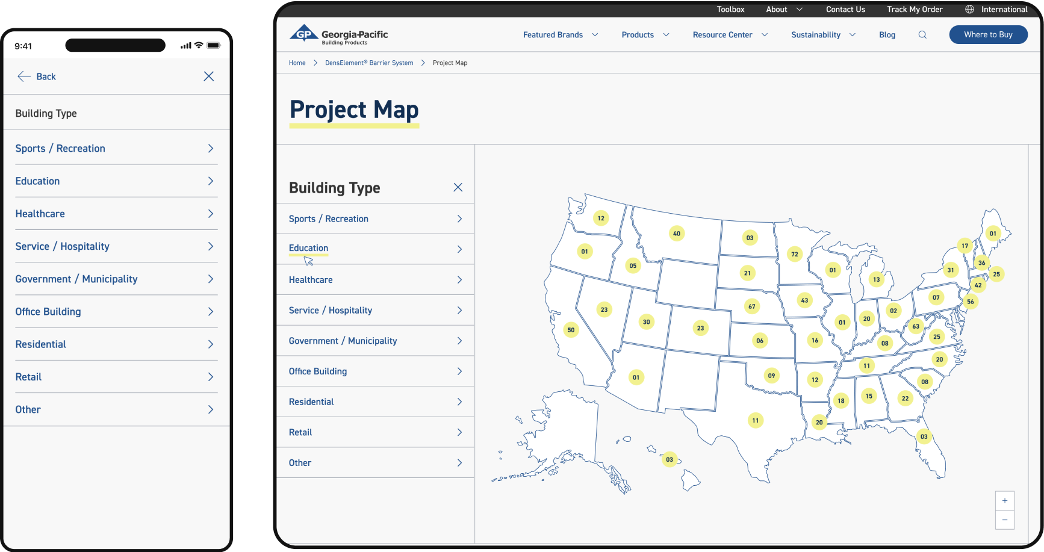1044x552 pixels.
Task: Close the mobile menu with X icon
Action: [209, 76]
